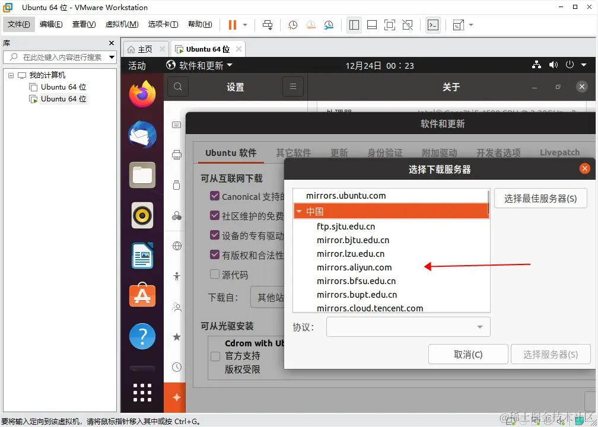Collapse the 我的计算机 tree node

11,75
